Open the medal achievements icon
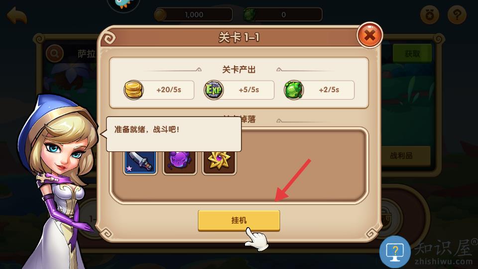This screenshot has height=269, width=478. point(429,14)
